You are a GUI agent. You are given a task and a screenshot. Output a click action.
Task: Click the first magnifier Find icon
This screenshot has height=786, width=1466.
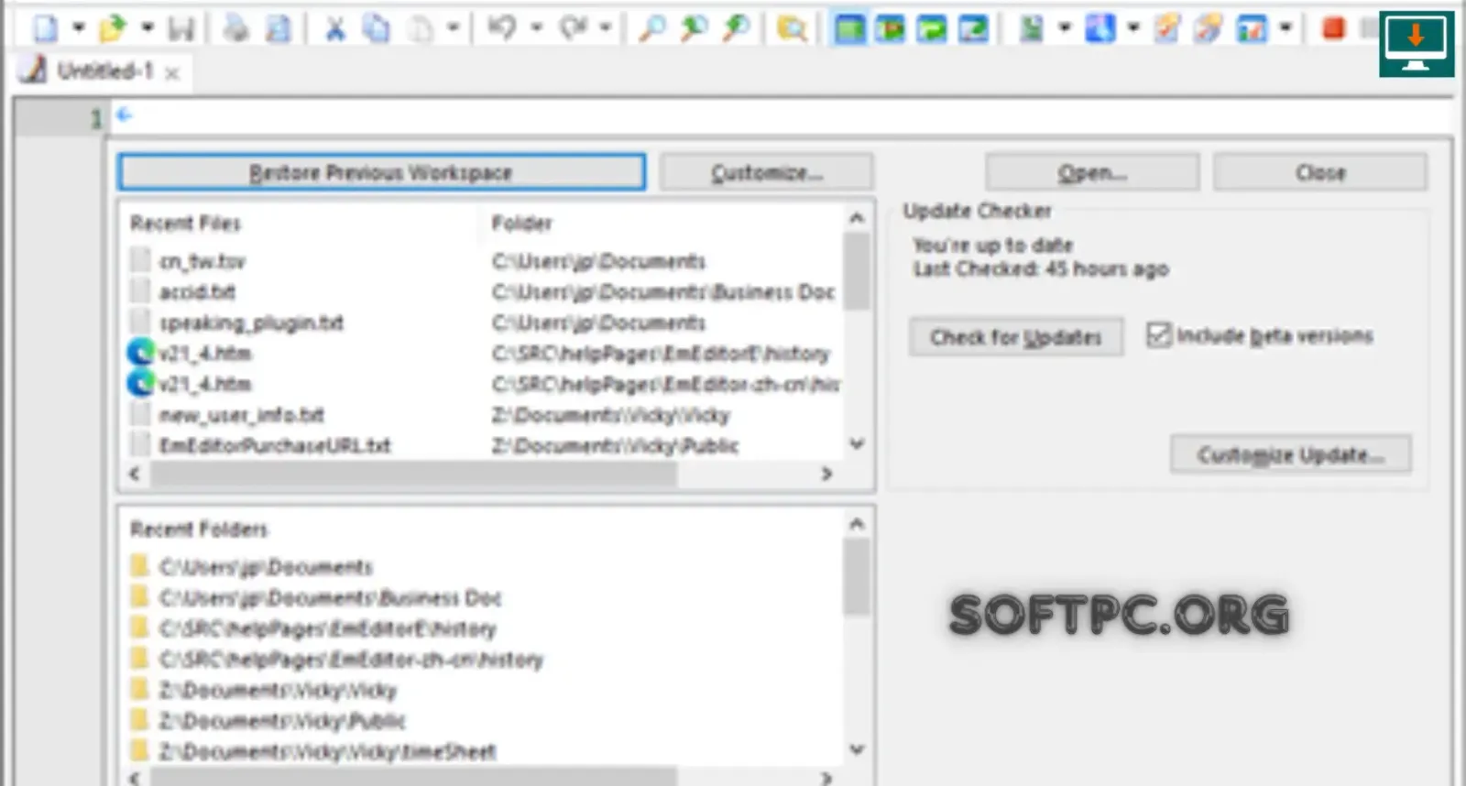coord(652,28)
